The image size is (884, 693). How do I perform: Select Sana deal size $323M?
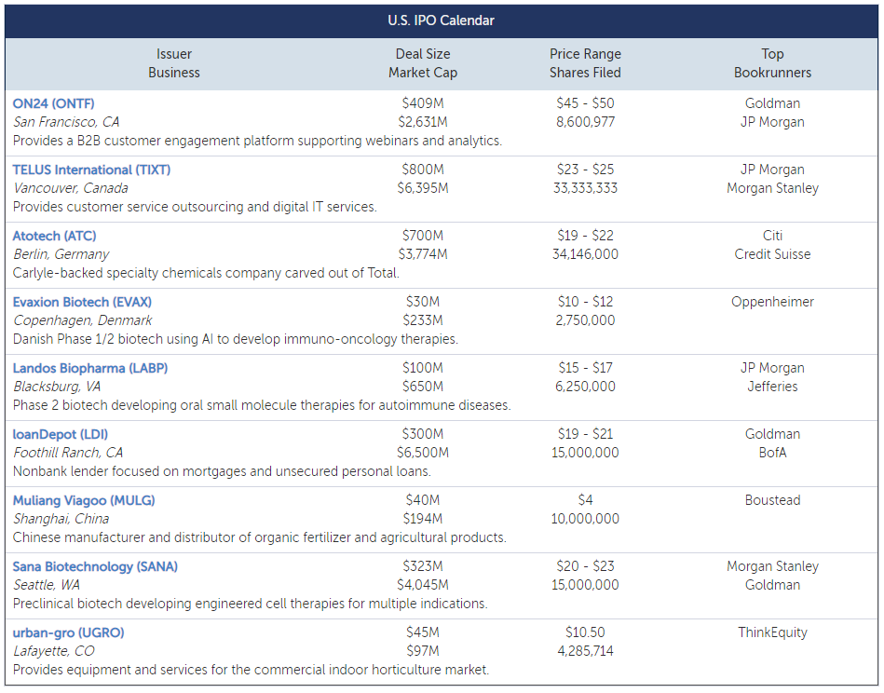point(423,566)
